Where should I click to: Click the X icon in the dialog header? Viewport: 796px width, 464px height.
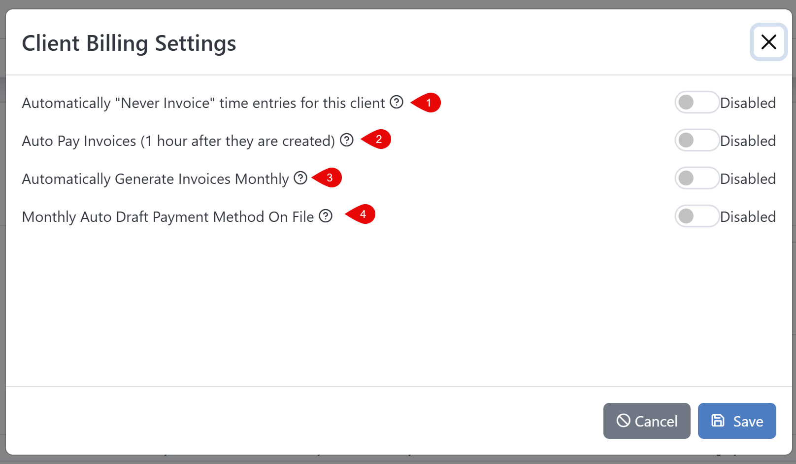[768, 42]
